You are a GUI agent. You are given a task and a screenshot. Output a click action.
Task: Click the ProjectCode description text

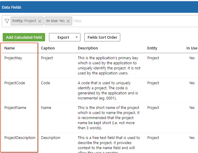(108, 90)
